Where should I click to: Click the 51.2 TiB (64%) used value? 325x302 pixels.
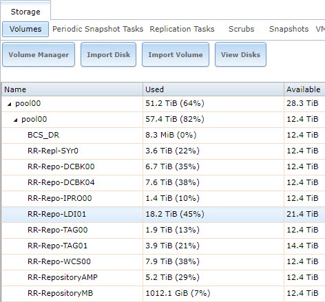point(175,103)
